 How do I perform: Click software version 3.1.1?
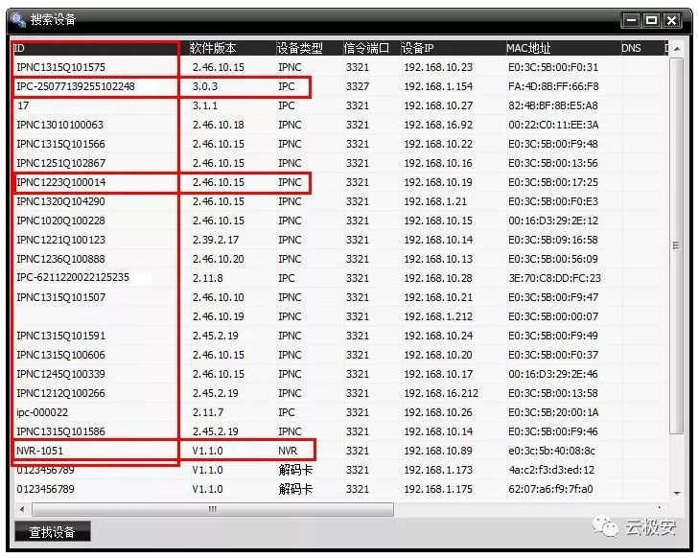click(205, 105)
